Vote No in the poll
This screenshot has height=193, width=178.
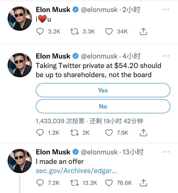[x=103, y=106]
